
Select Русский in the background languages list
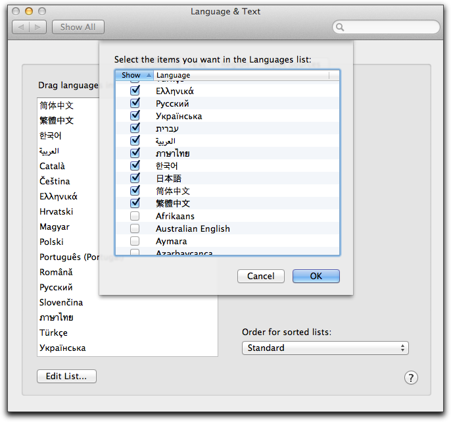tap(56, 288)
